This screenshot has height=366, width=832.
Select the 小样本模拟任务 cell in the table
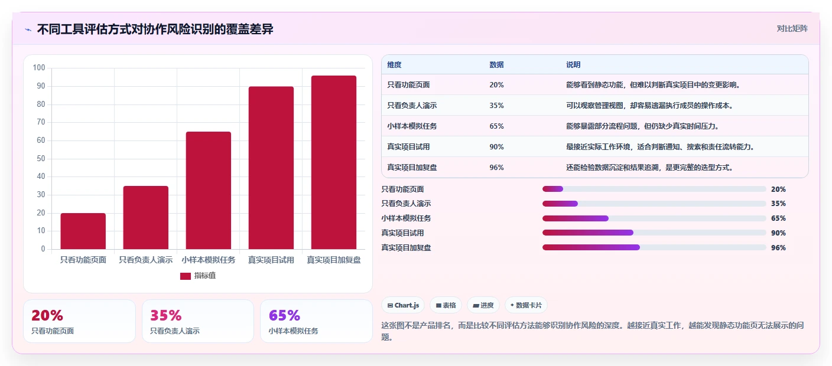click(412, 126)
